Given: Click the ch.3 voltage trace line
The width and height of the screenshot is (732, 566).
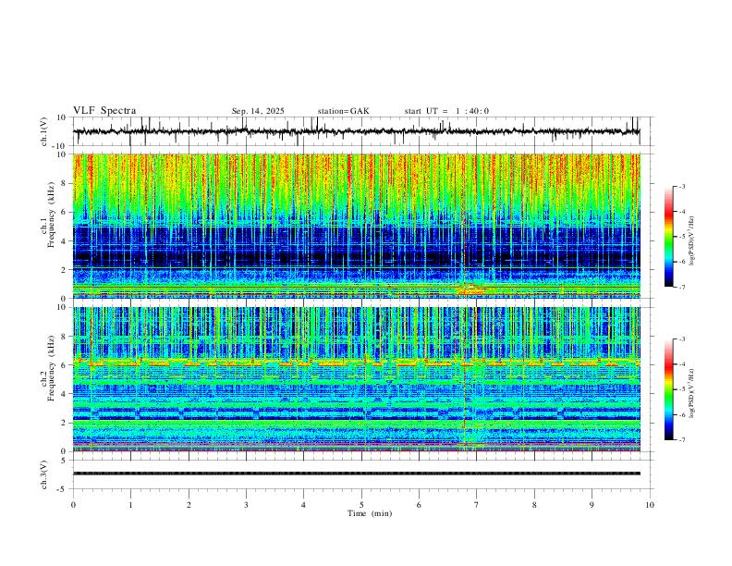Looking at the screenshot, I should click(x=356, y=474).
